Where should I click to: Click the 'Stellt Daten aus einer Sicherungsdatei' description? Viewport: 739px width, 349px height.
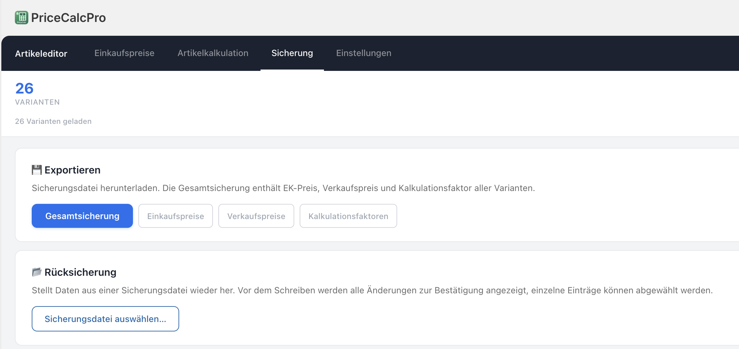[x=372, y=290]
